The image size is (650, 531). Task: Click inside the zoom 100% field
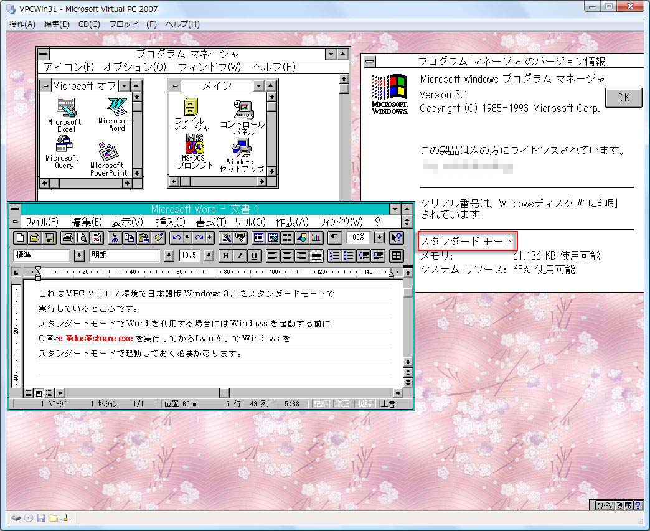coord(358,238)
